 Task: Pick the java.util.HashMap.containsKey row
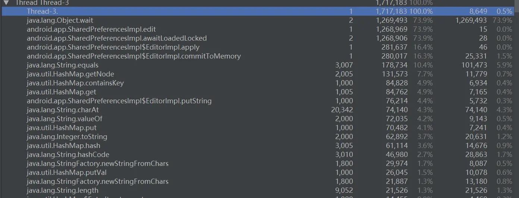[259, 83]
